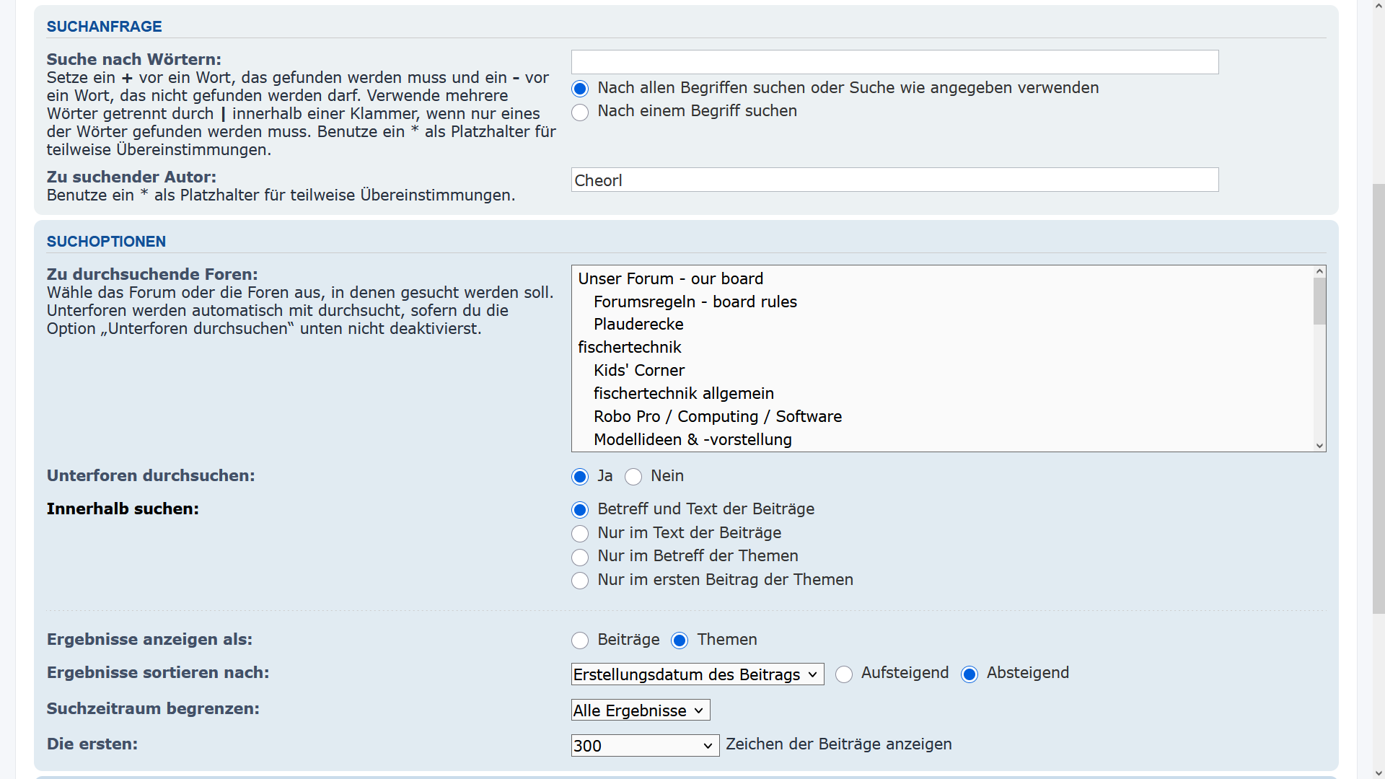This screenshot has height=779, width=1385.
Task: Pick 'Modellideen & -vorstellung' in list
Action: [x=692, y=440]
